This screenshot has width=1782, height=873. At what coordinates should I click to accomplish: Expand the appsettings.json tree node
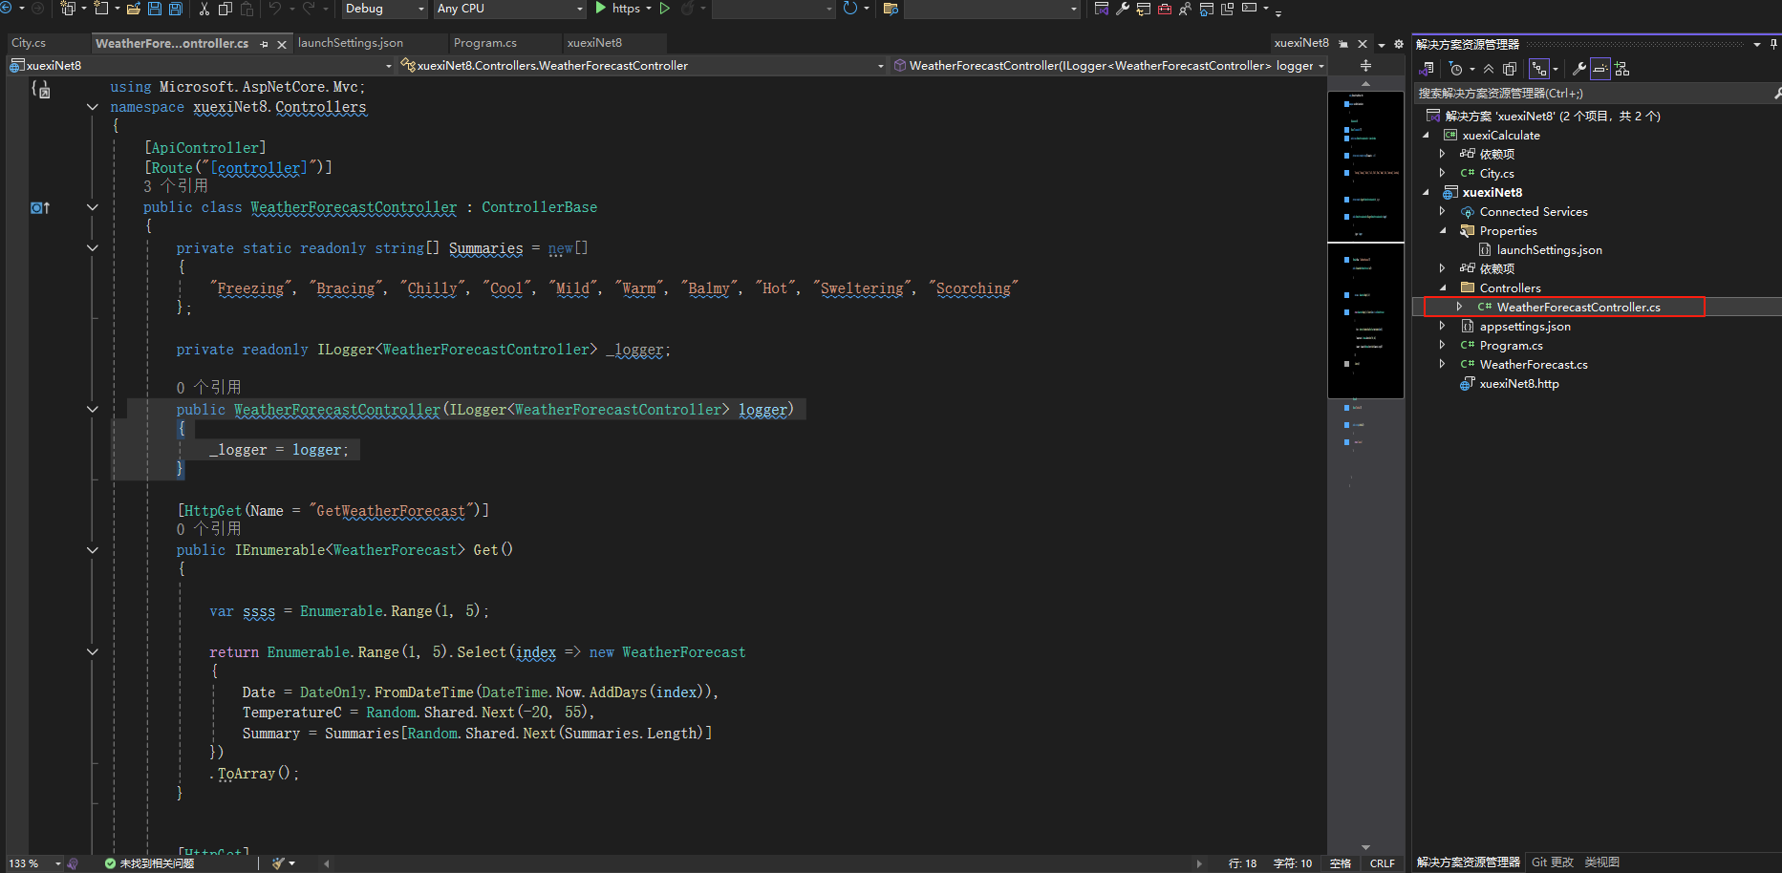1443,327
